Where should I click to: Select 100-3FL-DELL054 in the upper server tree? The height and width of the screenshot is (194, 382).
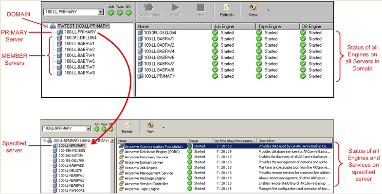[80, 38]
